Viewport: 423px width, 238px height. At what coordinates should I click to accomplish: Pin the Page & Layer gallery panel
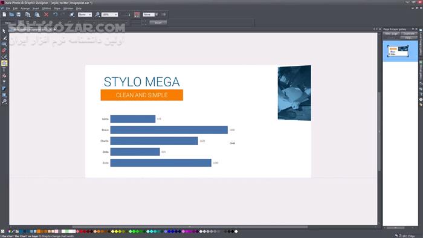413,29
